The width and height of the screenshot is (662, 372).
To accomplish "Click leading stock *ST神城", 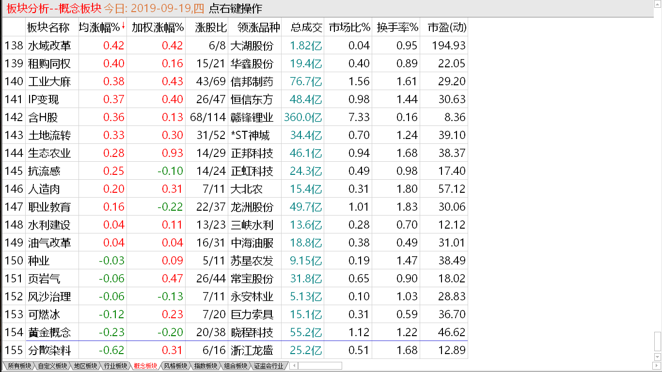I will pos(250,135).
